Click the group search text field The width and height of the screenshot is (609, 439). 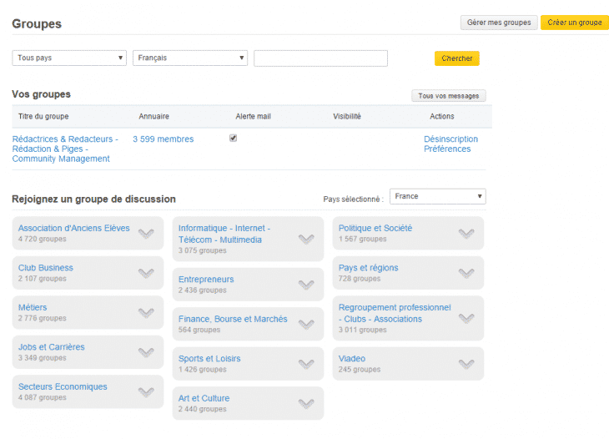pos(320,58)
